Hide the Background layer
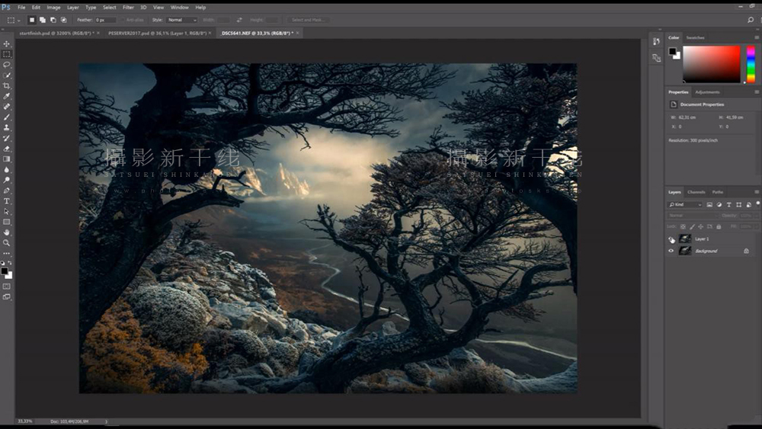The image size is (762, 429). 671,251
